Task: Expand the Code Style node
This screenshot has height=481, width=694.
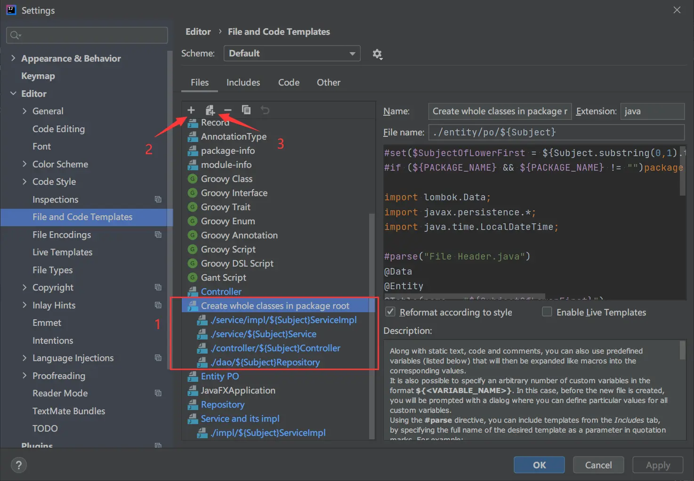Action: (24, 181)
